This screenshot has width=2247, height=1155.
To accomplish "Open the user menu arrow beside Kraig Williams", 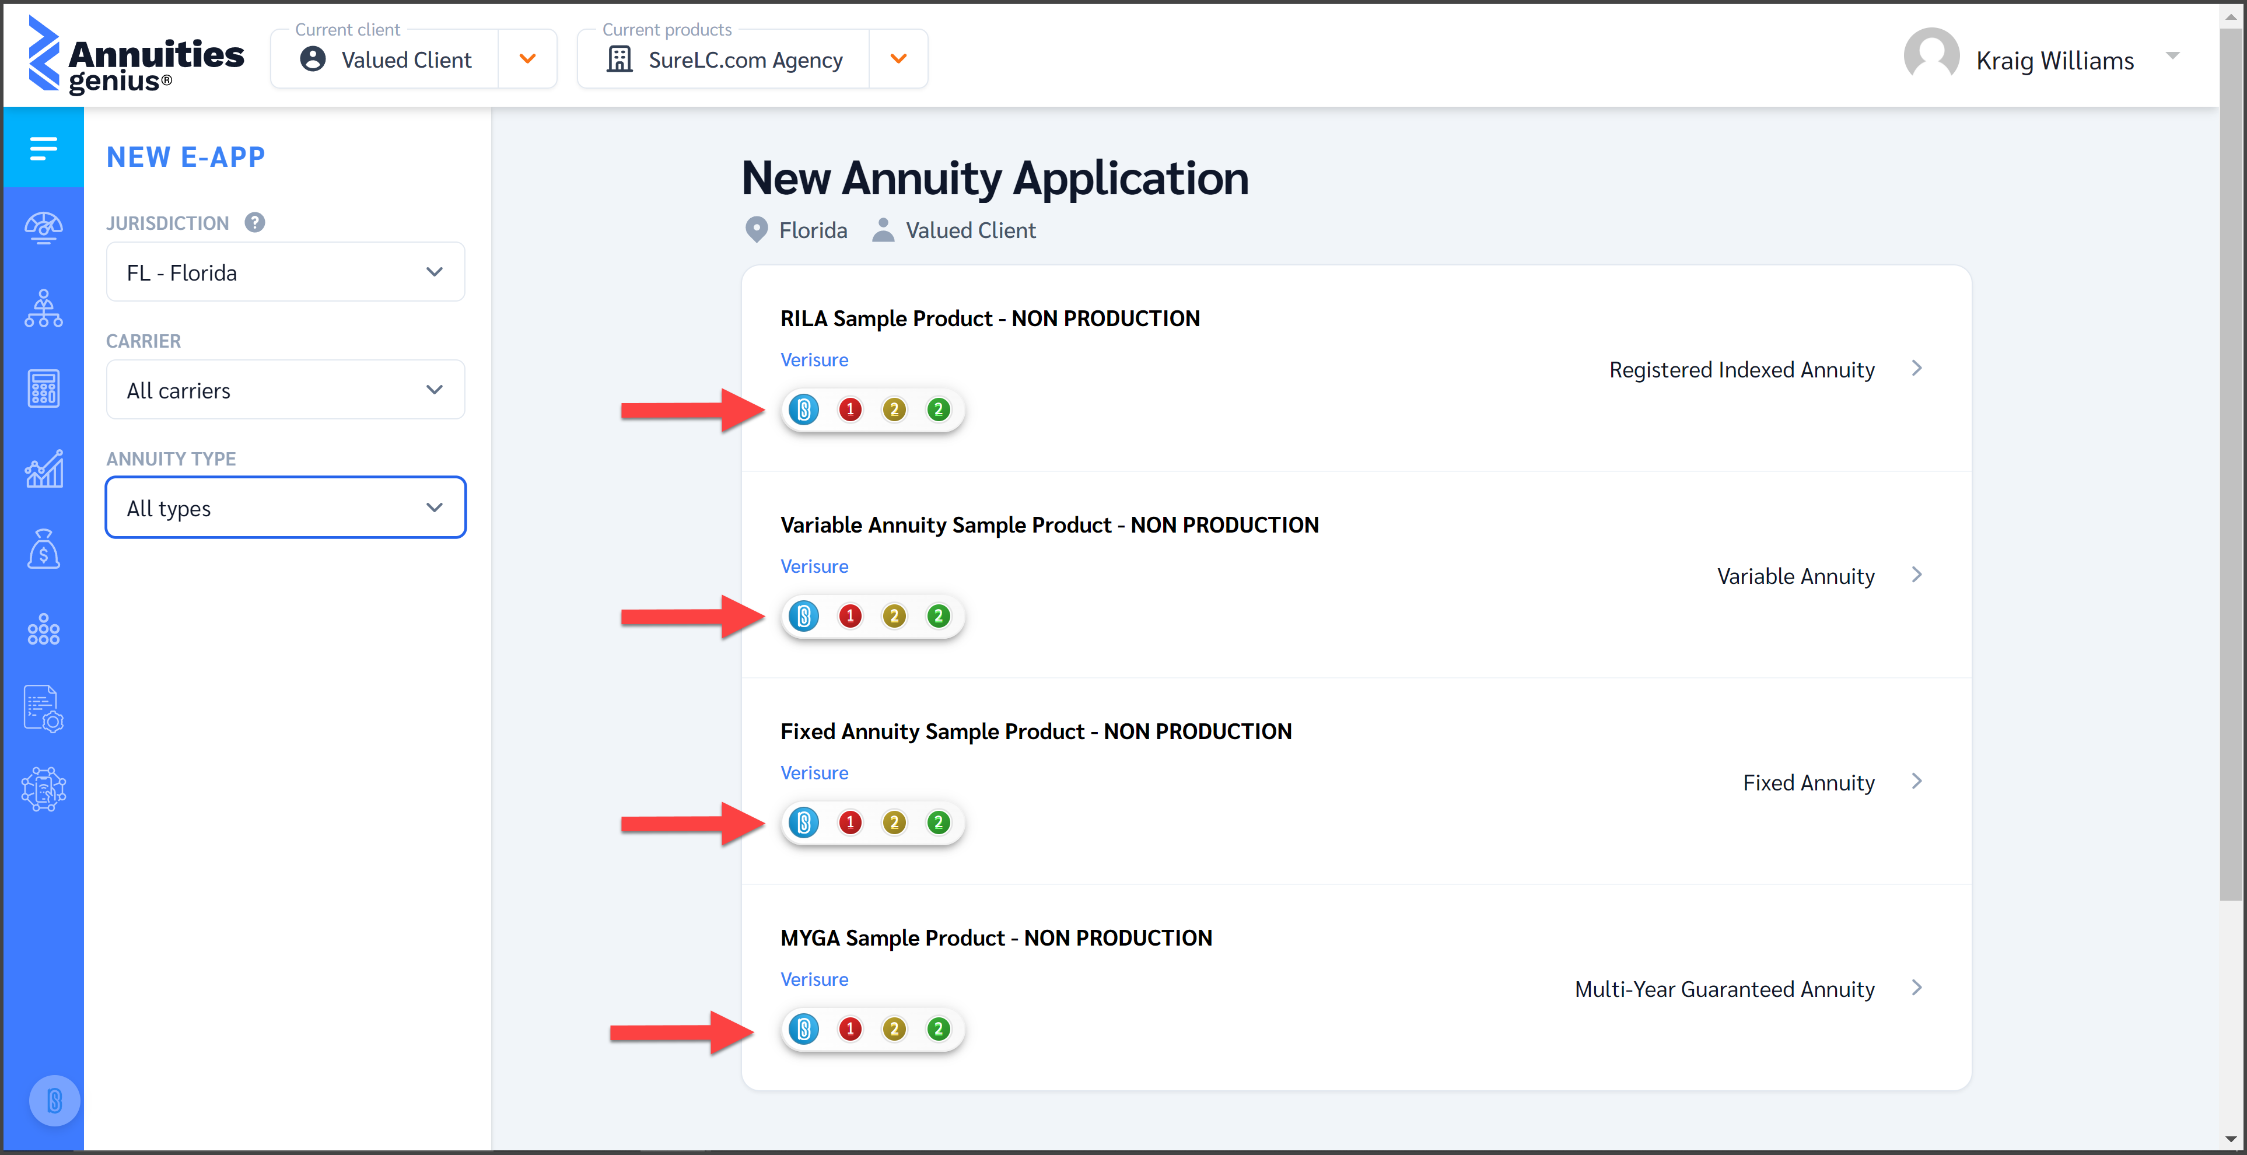I will 2173,56.
